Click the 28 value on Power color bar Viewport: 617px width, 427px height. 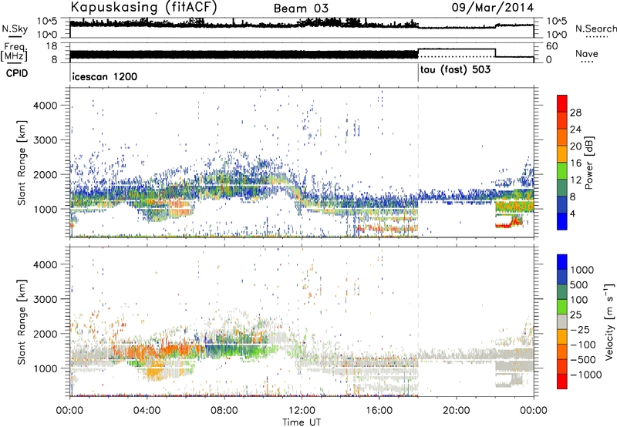pos(575,113)
